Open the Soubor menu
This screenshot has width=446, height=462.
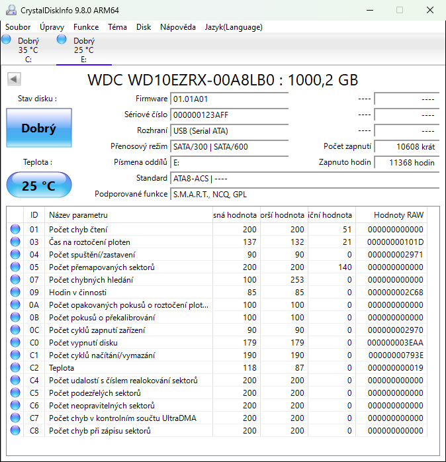tap(18, 27)
